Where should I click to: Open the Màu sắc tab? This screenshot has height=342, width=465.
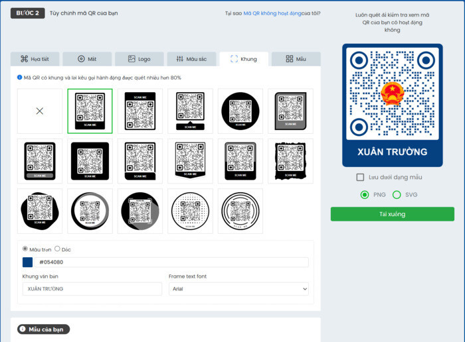pos(191,59)
